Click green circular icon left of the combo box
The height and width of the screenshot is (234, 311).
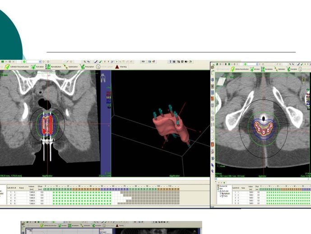pyautogui.click(x=24, y=62)
